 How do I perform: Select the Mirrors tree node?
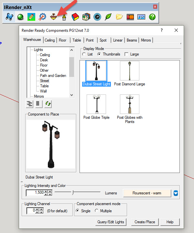39,96
